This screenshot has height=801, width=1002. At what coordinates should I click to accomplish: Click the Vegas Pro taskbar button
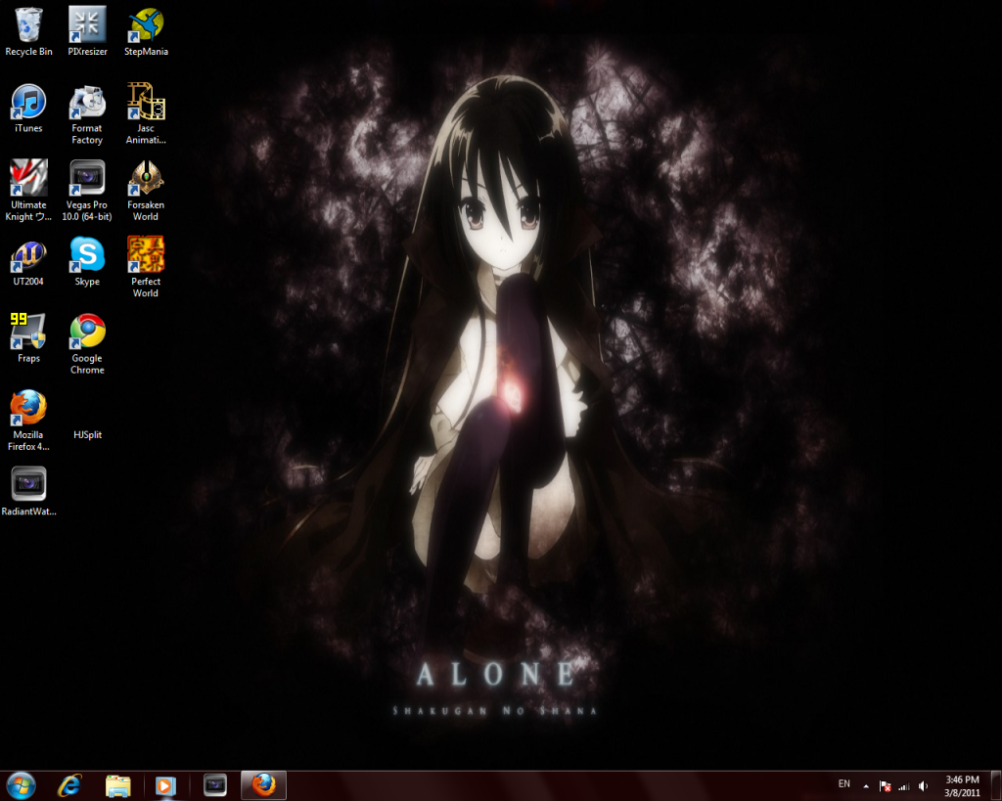coord(215,785)
